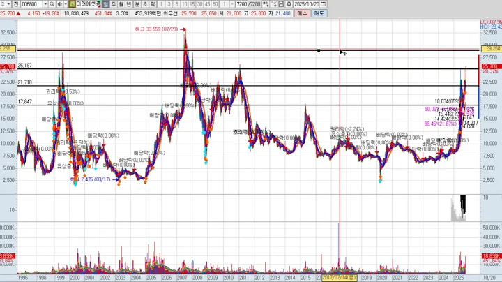Click the date field 2025/10/20
502x282 pixels.
(x=307, y=4)
